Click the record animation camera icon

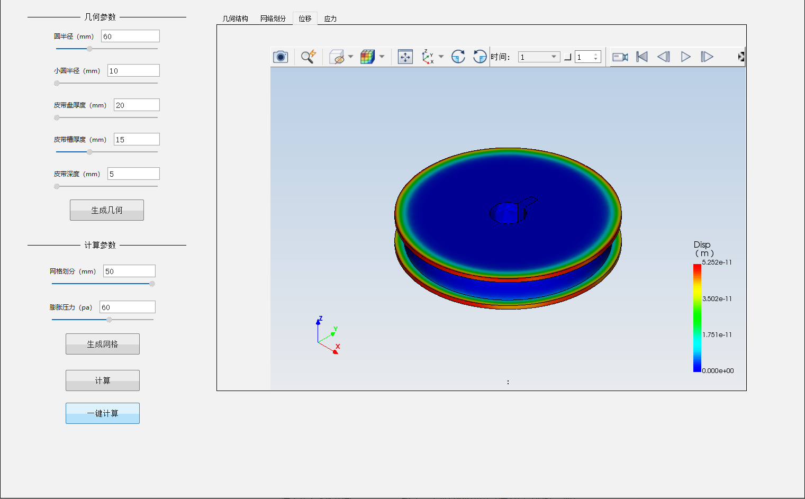620,57
